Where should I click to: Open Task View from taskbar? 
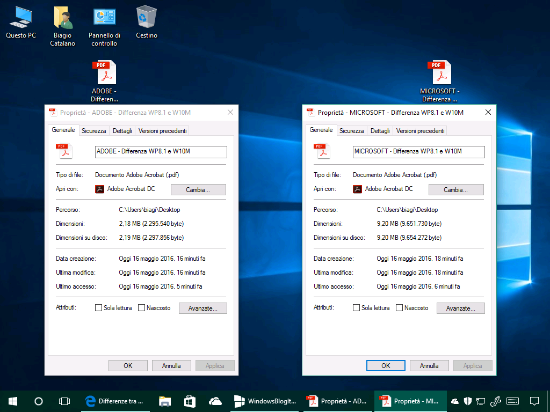[x=64, y=401]
